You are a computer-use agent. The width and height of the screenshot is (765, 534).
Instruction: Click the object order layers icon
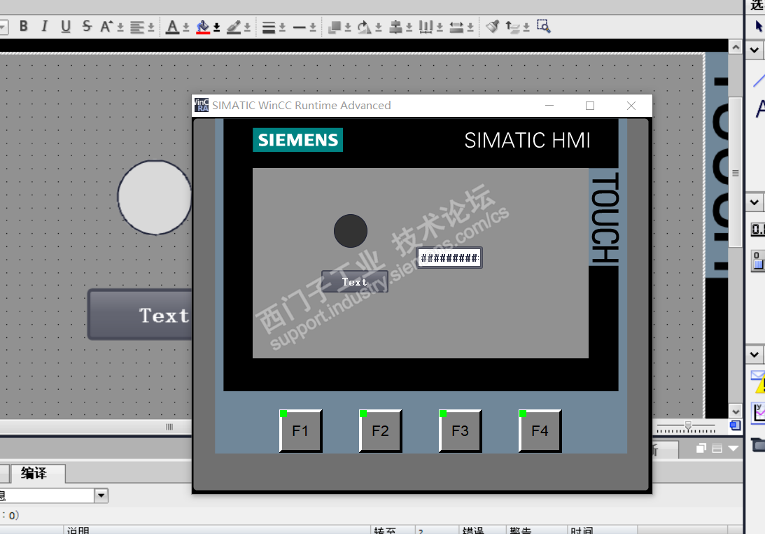(335, 27)
